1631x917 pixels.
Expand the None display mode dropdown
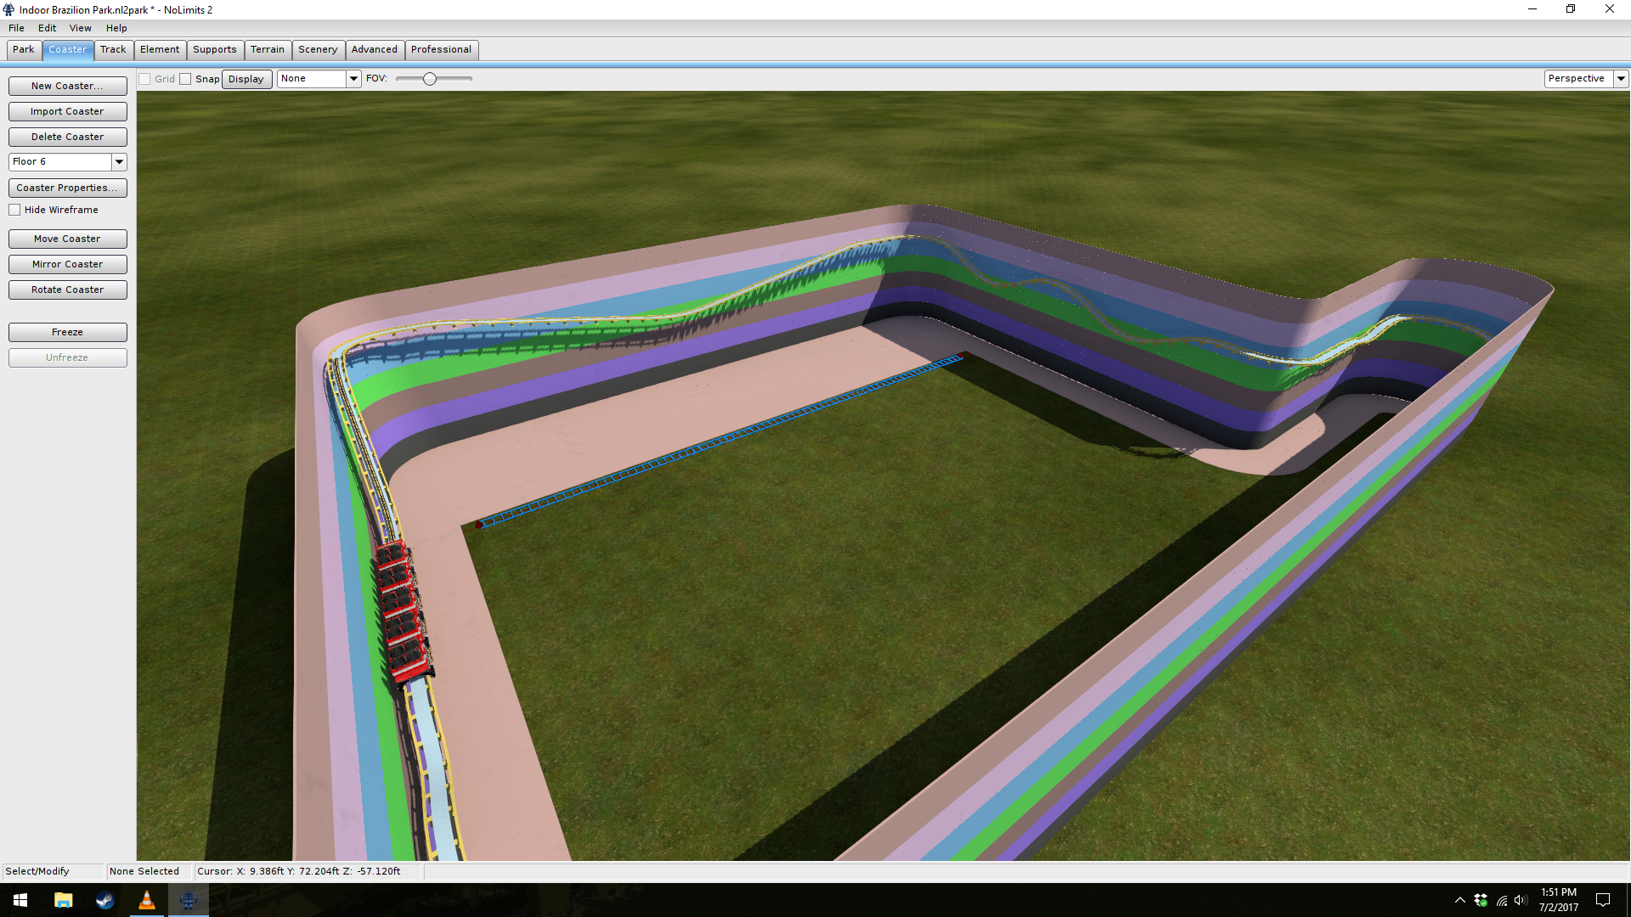click(353, 78)
